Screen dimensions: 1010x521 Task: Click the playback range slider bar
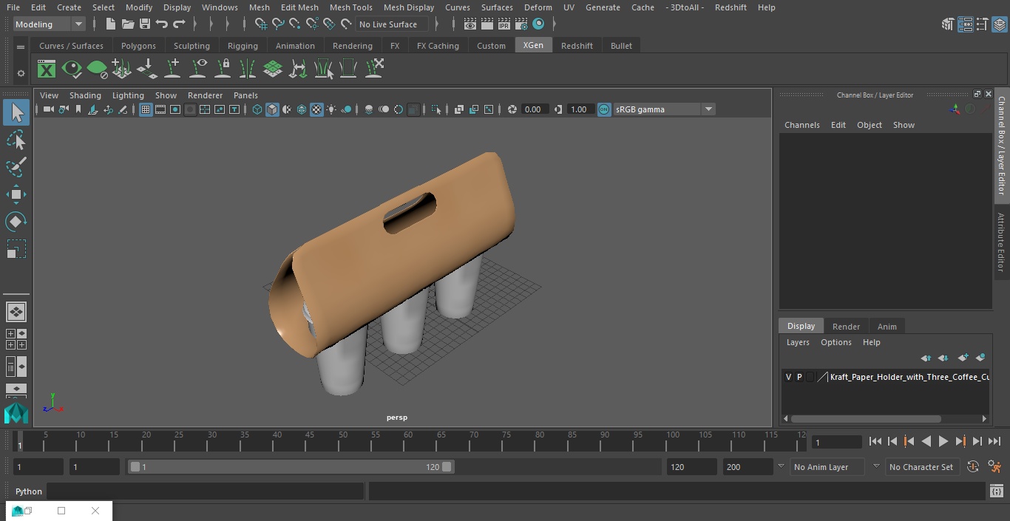tap(291, 467)
